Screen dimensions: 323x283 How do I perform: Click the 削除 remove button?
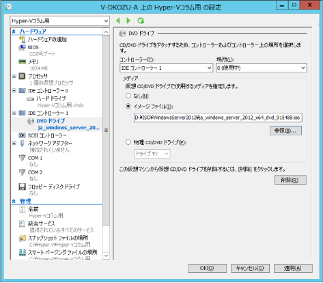(290, 180)
